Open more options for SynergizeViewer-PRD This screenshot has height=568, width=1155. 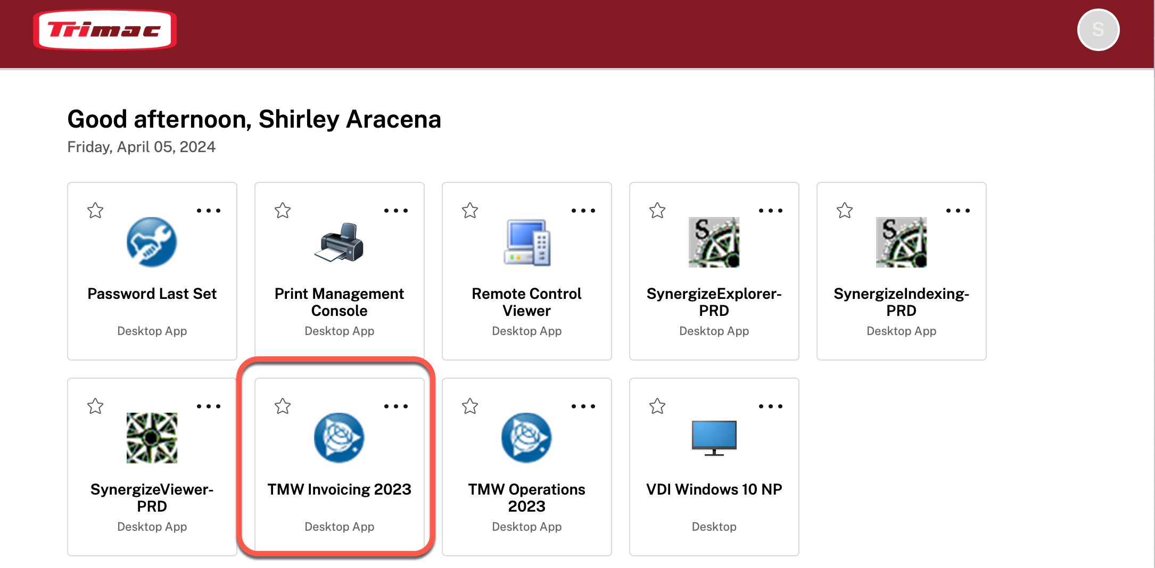click(209, 406)
